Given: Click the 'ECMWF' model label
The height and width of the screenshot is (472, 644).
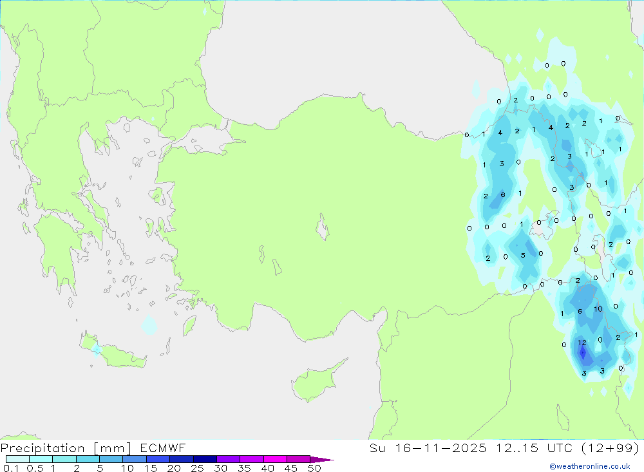Looking at the screenshot, I should coord(163,448).
